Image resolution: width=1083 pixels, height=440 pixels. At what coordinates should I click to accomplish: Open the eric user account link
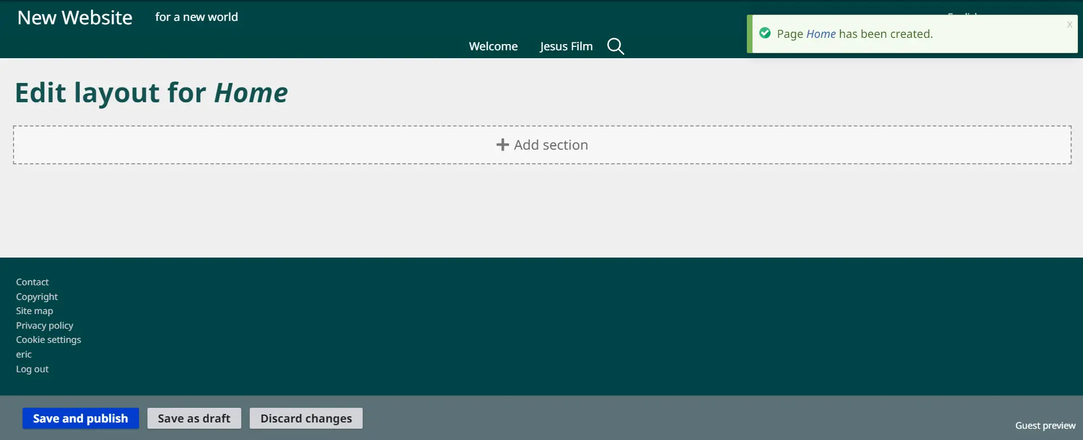24,354
